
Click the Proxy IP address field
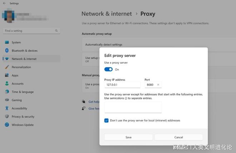click(x=122, y=85)
